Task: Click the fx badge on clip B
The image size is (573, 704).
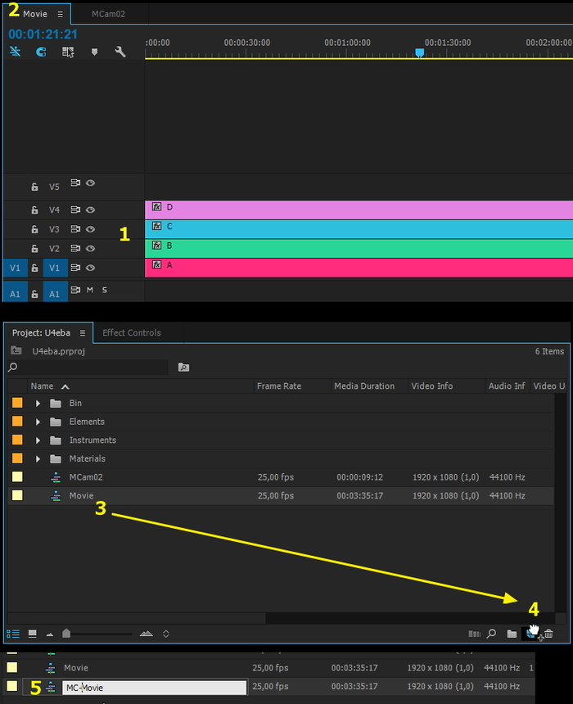Action: coord(156,246)
